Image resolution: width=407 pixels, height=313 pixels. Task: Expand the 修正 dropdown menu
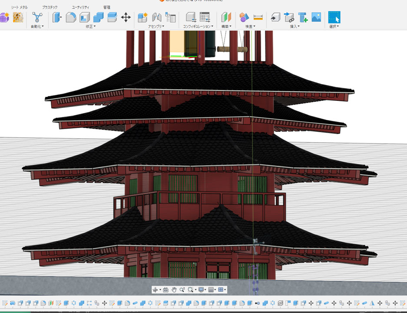click(90, 27)
